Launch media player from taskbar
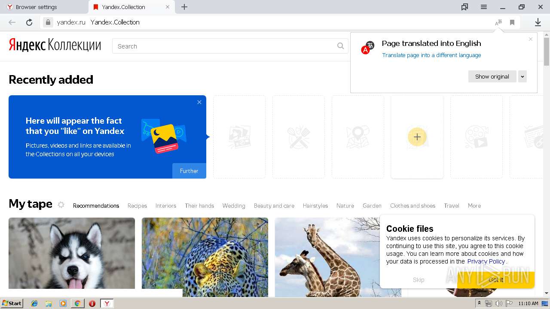550x309 pixels. pyautogui.click(x=63, y=303)
